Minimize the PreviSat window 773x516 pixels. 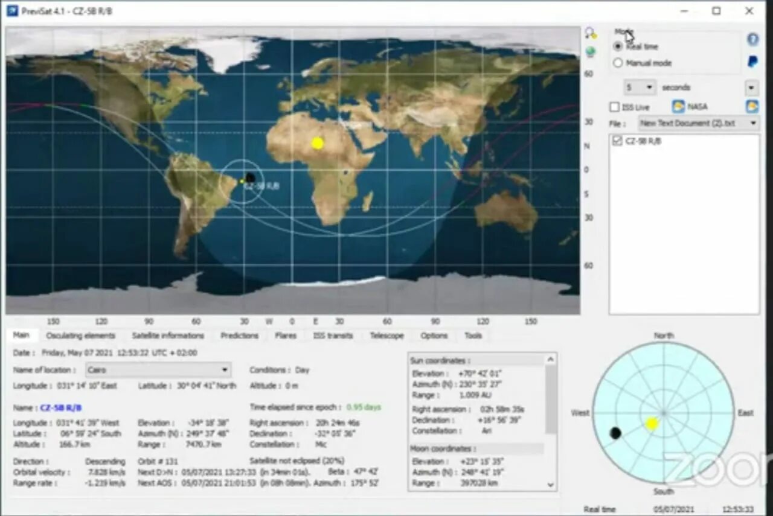click(684, 11)
